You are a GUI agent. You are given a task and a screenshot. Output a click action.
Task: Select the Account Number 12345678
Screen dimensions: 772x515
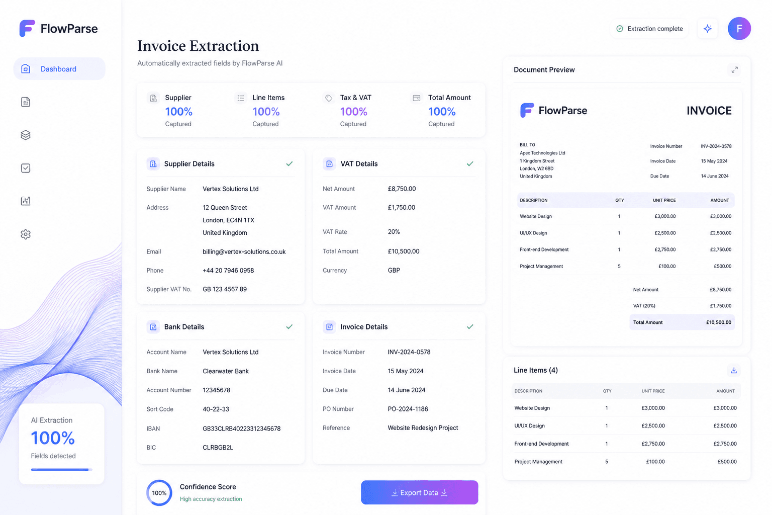(217, 390)
